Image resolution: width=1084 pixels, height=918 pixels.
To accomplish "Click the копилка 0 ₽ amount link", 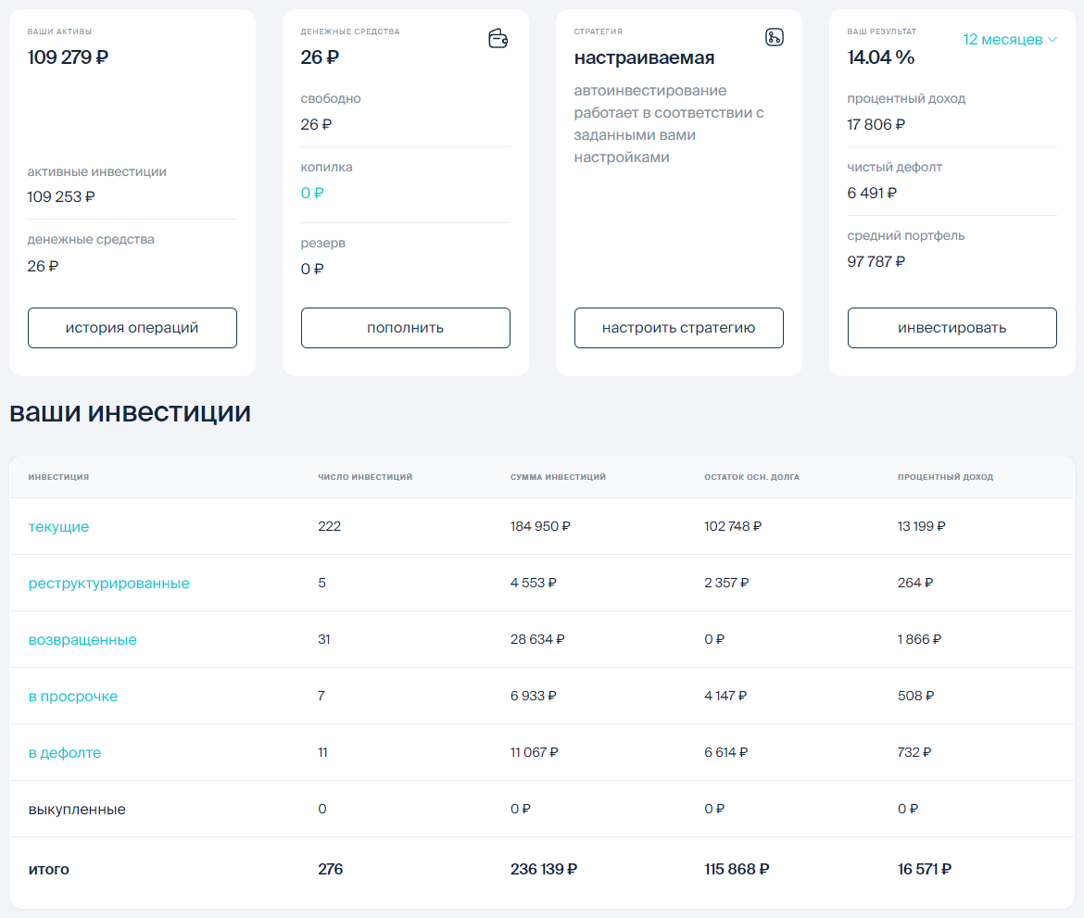I will pyautogui.click(x=312, y=193).
